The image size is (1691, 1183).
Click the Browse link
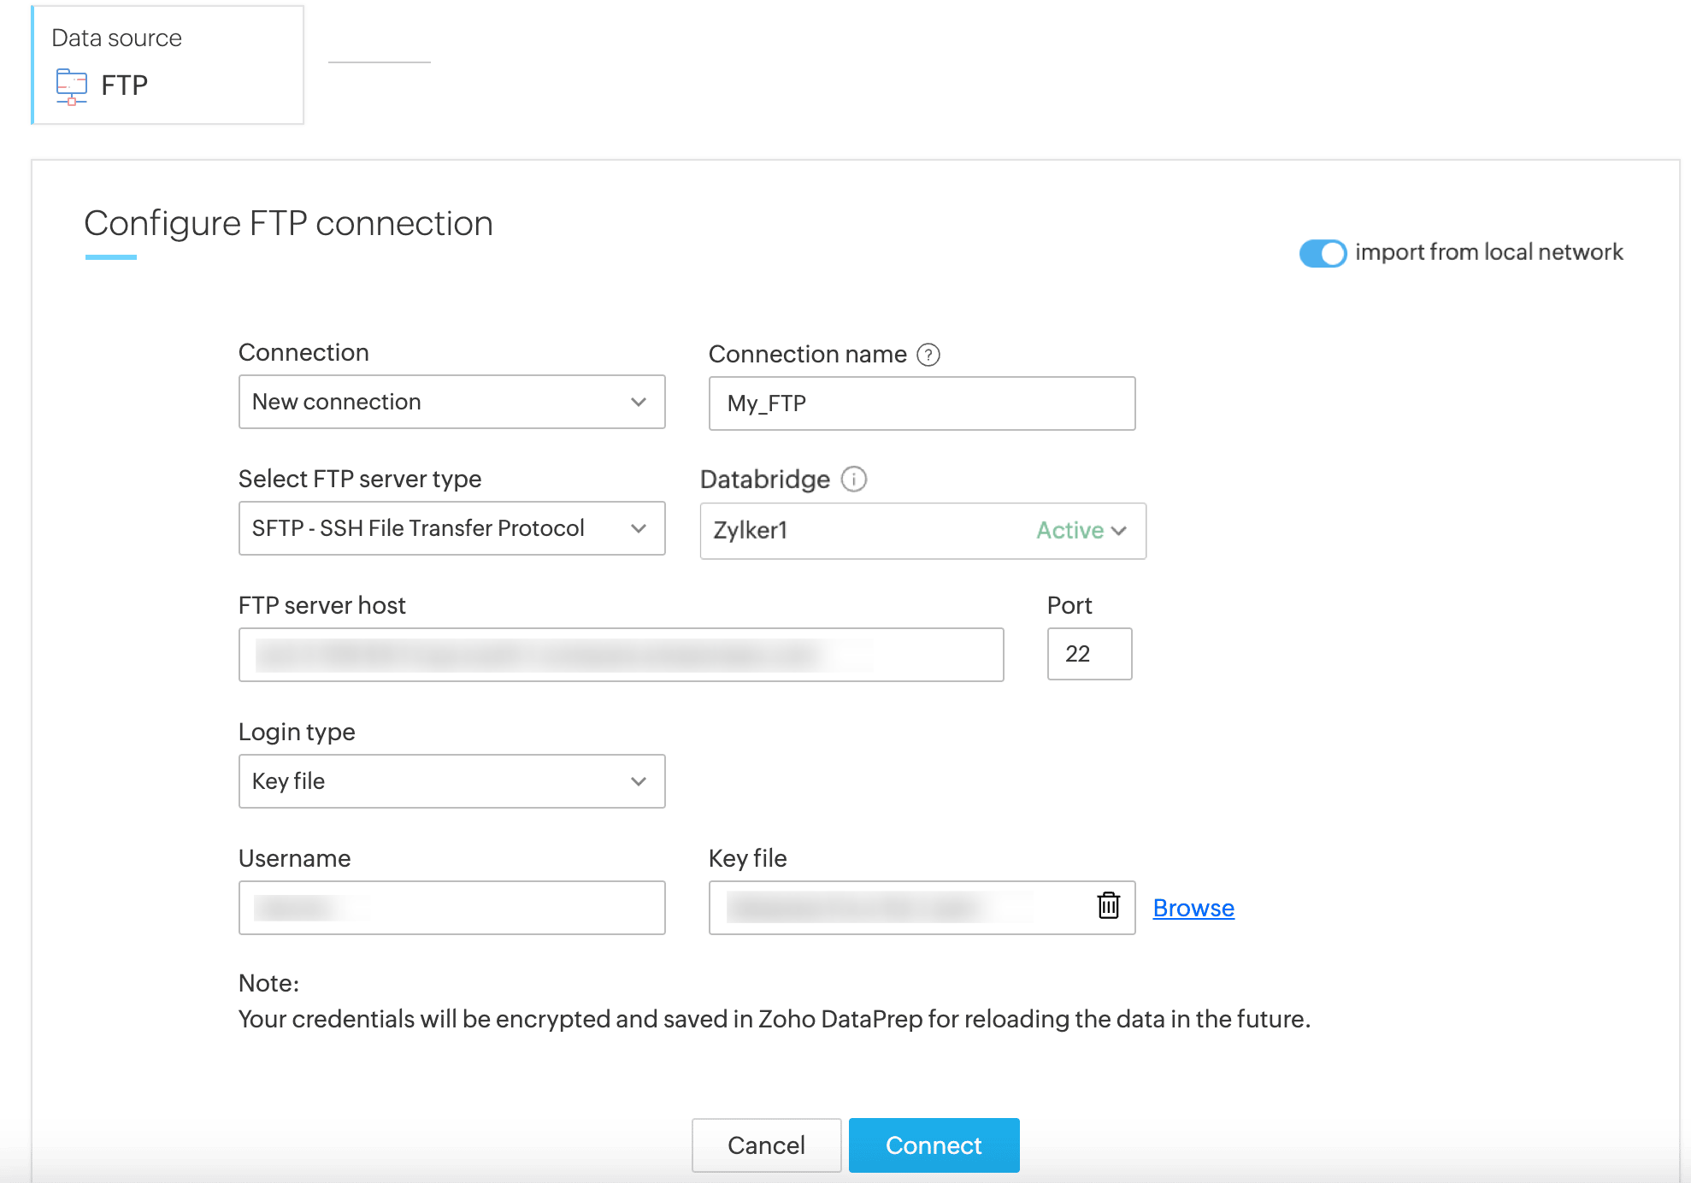pos(1193,908)
